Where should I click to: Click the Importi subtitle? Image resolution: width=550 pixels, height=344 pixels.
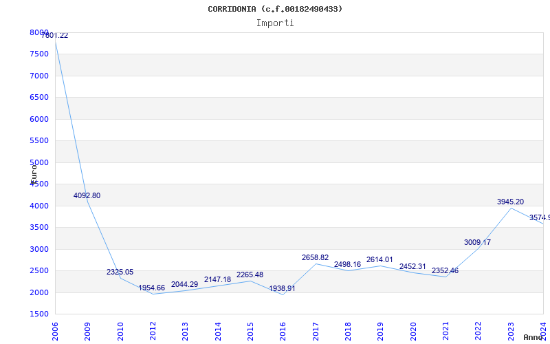pos(275,23)
